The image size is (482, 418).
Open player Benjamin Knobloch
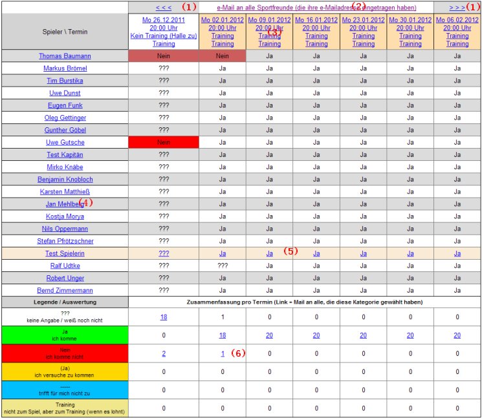65,179
